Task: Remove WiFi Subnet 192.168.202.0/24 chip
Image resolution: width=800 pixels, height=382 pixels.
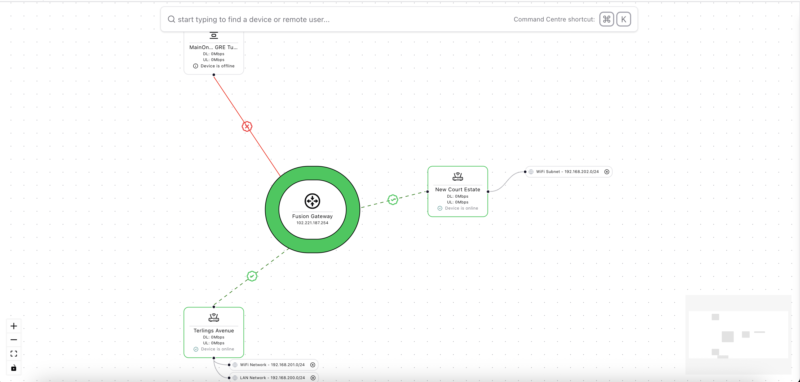Action: pos(606,172)
